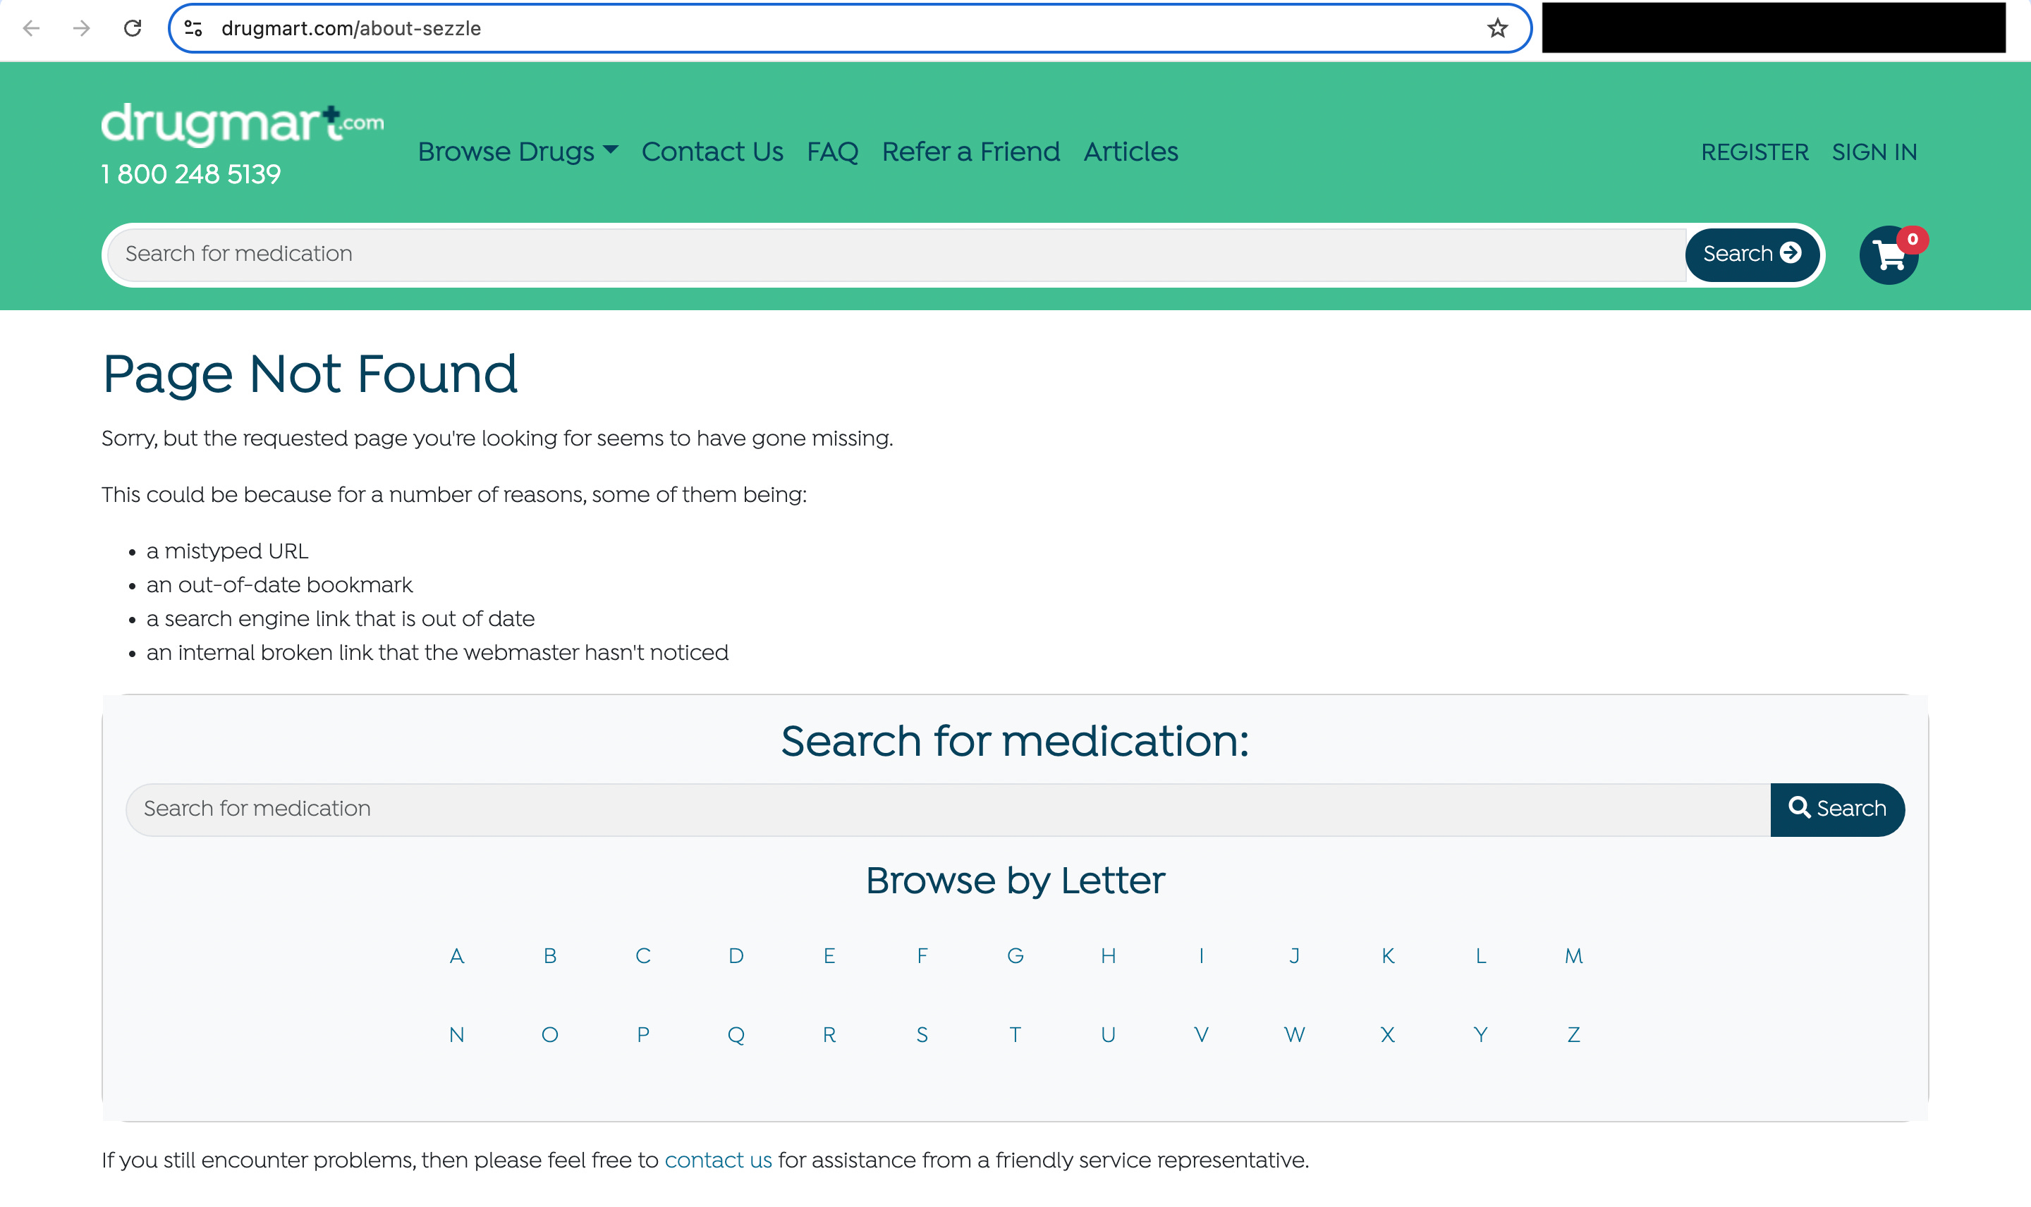
Task: Call link 1 800 248 5139
Action: [191, 175]
